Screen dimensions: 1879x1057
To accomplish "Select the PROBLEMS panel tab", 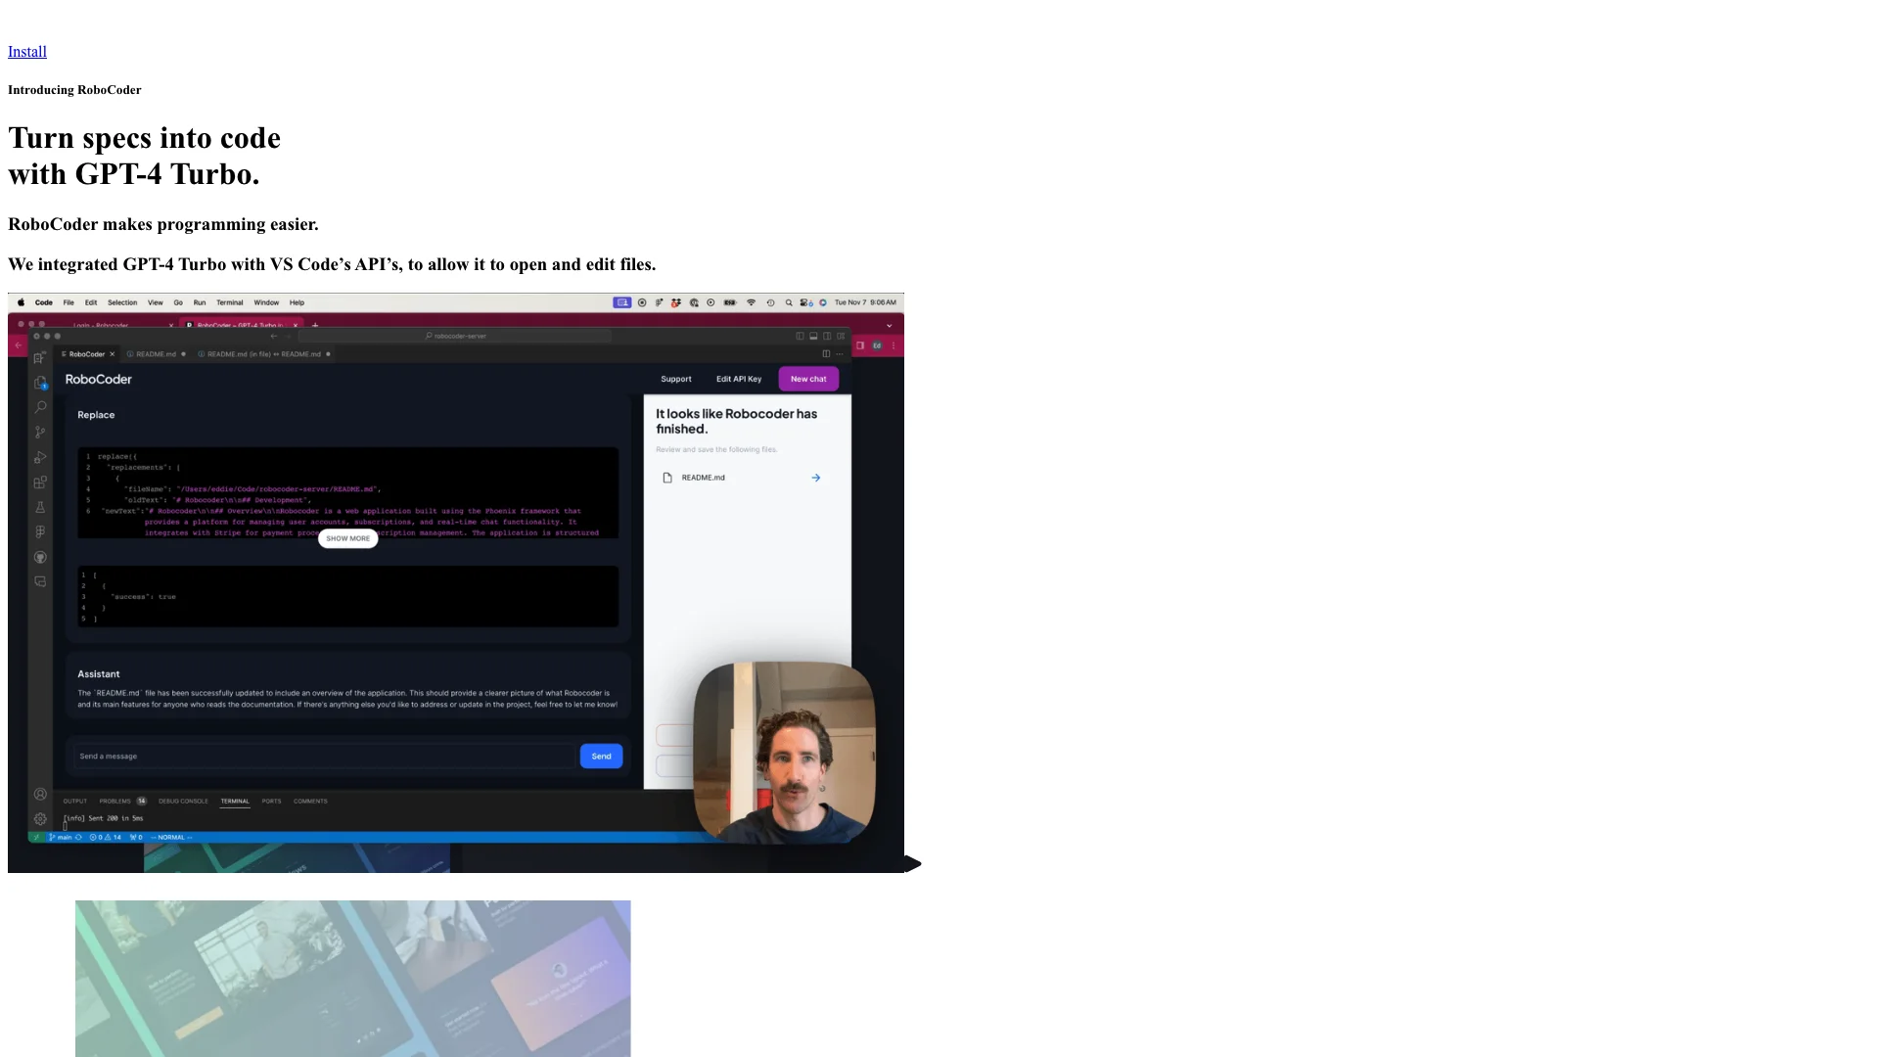I will coord(122,801).
